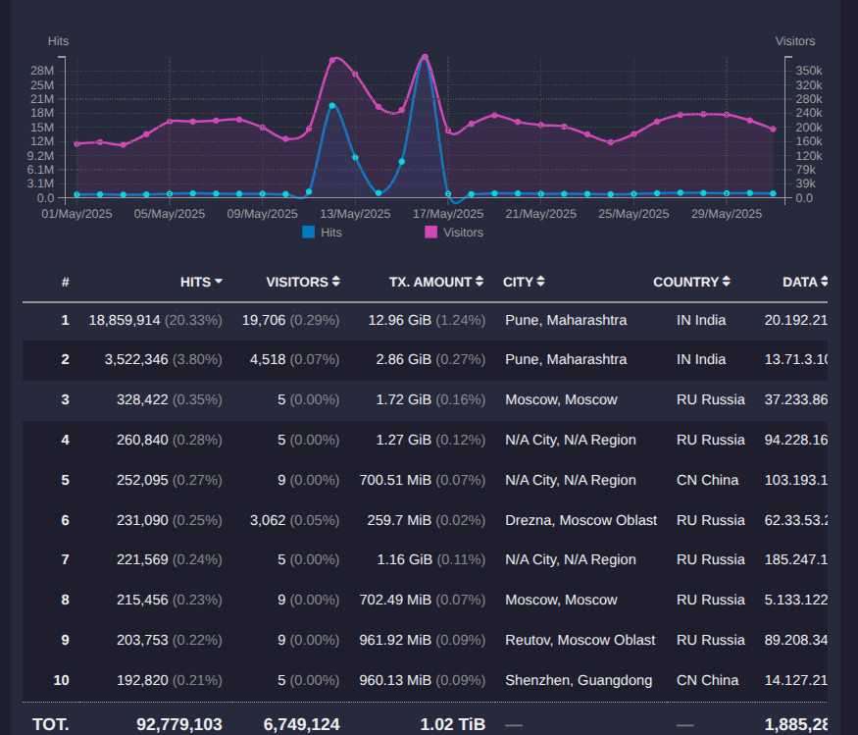The width and height of the screenshot is (858, 735).
Task: Click the sort icon next to CITY
Action: pos(540,282)
